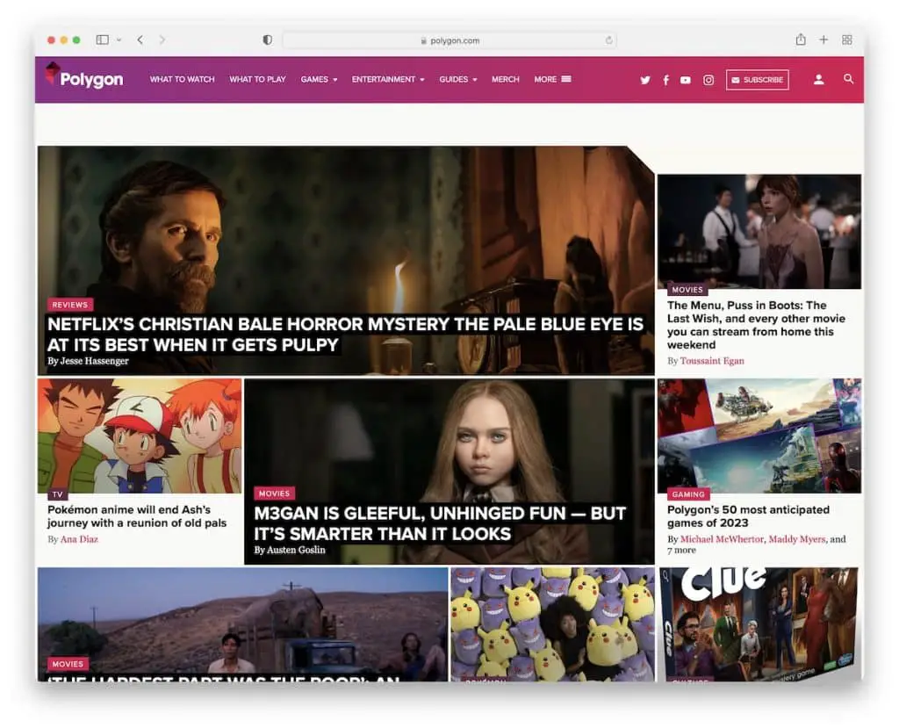Open The Menu article thumbnail
The image size is (899, 728).
click(759, 231)
